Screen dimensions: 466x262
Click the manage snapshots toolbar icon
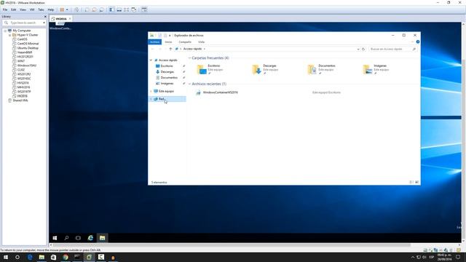point(102,9)
